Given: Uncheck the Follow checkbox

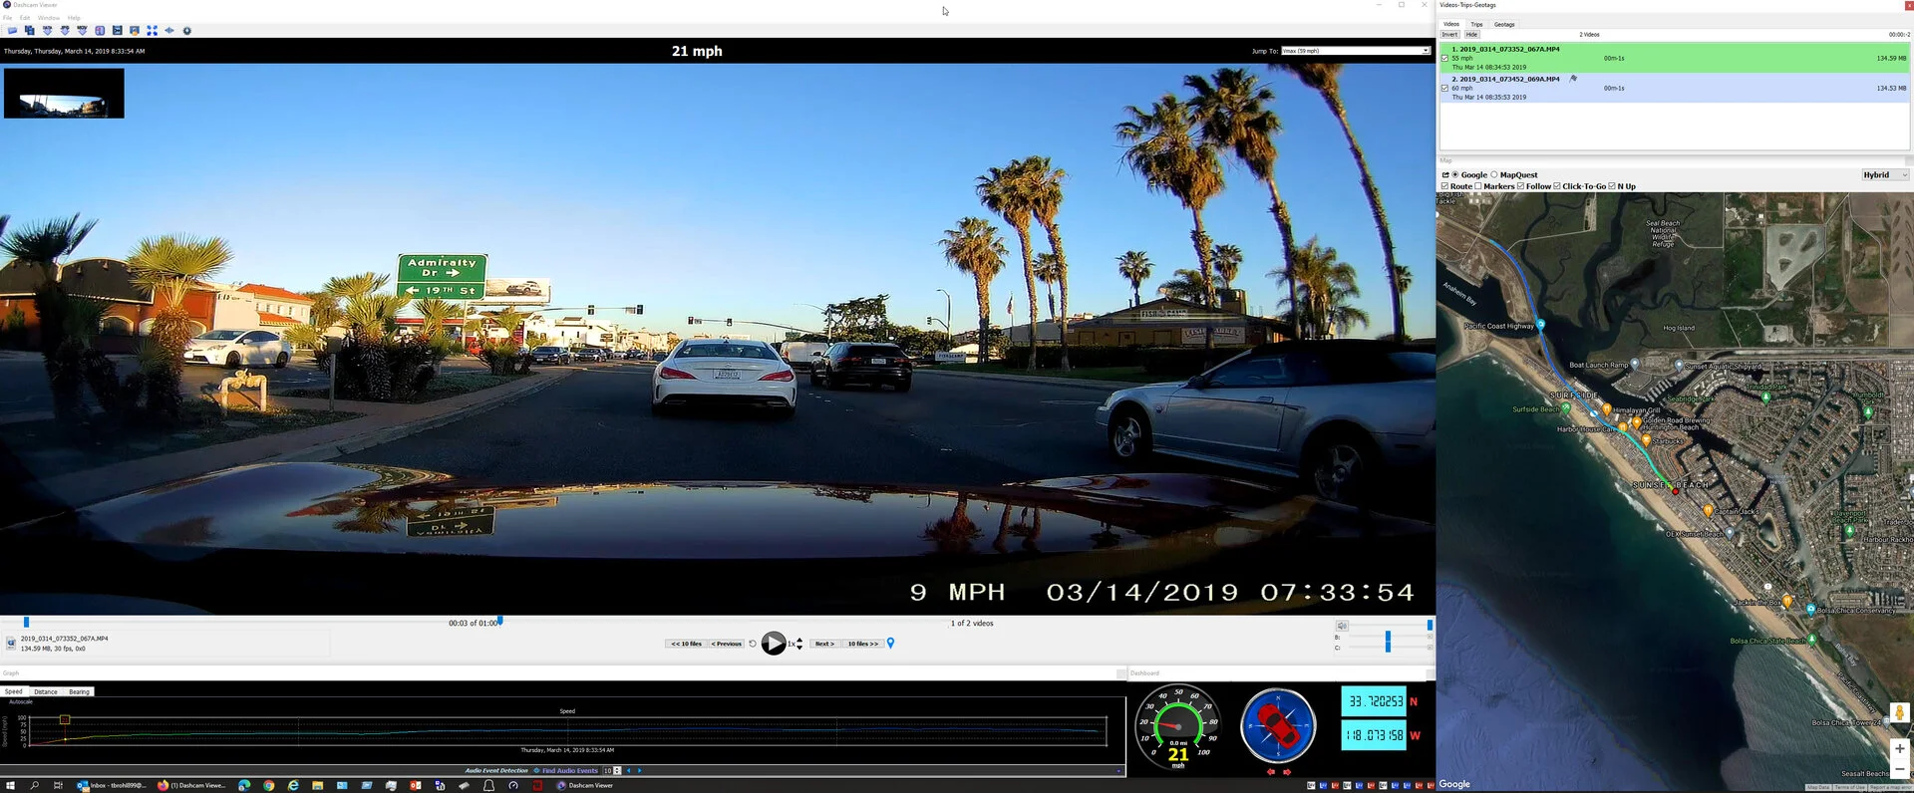Looking at the screenshot, I should coord(1520,186).
